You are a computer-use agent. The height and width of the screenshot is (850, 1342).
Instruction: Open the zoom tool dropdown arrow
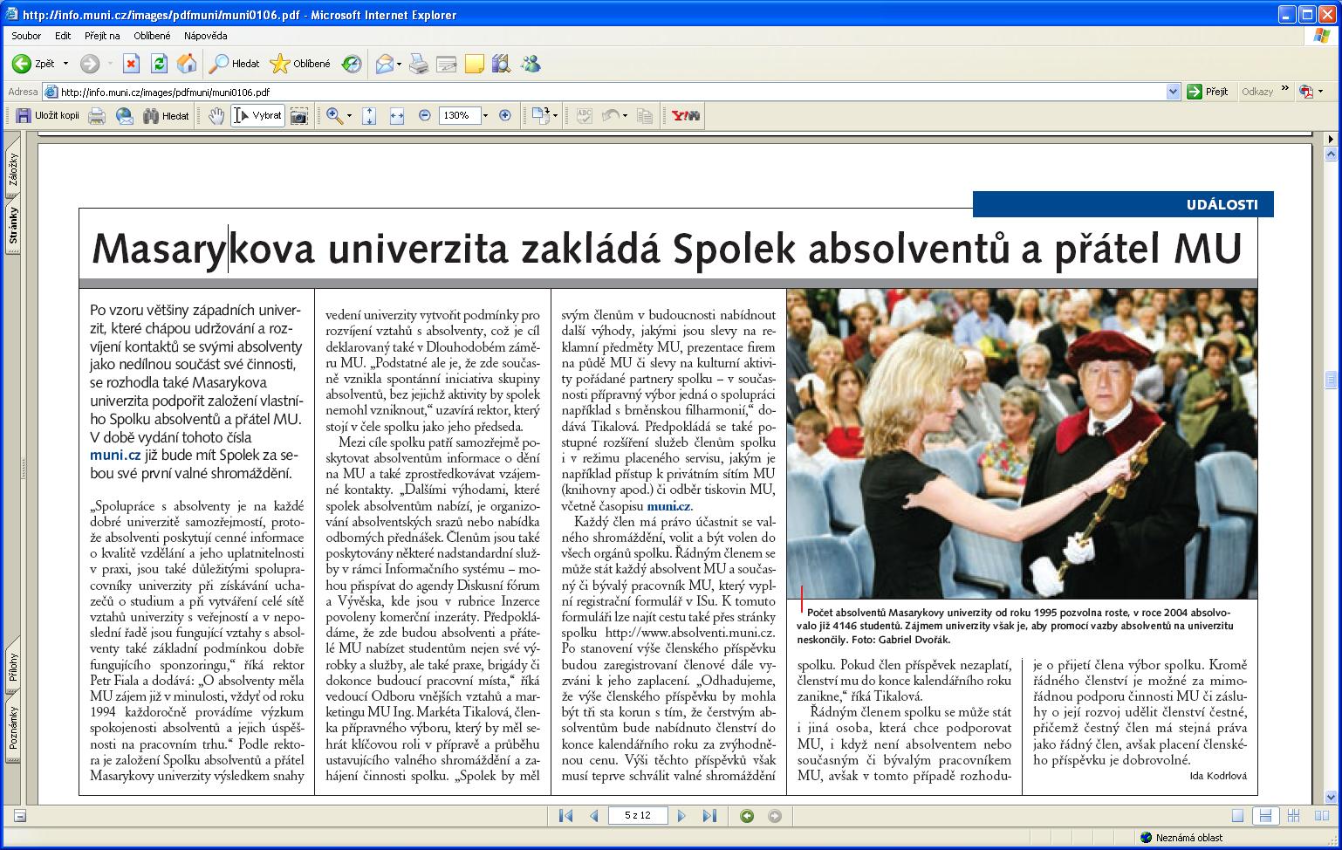click(349, 115)
